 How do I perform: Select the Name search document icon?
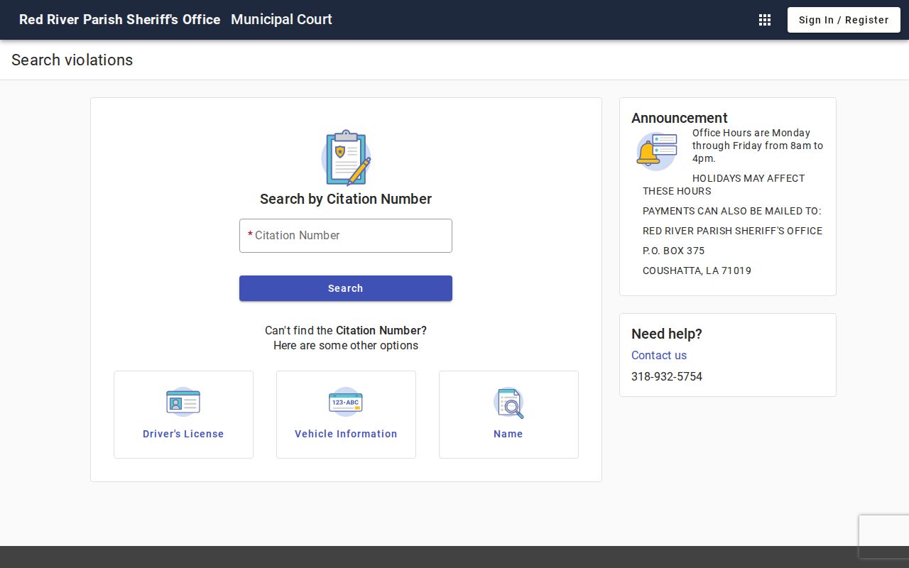508,402
